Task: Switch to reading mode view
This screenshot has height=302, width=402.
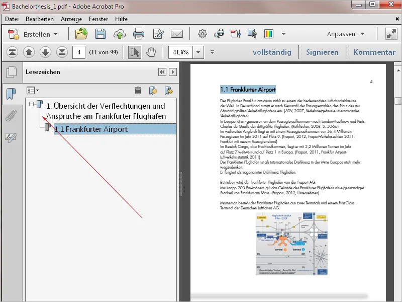Action: point(391,34)
